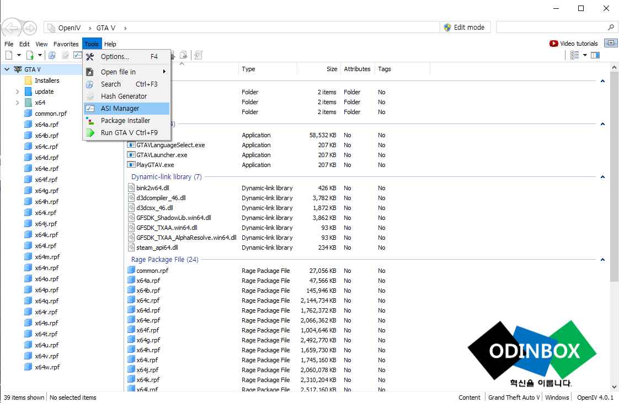Viewport: 619px width, 403px height.
Task: Collapse the folders group chevron at top
Action: click(602, 81)
